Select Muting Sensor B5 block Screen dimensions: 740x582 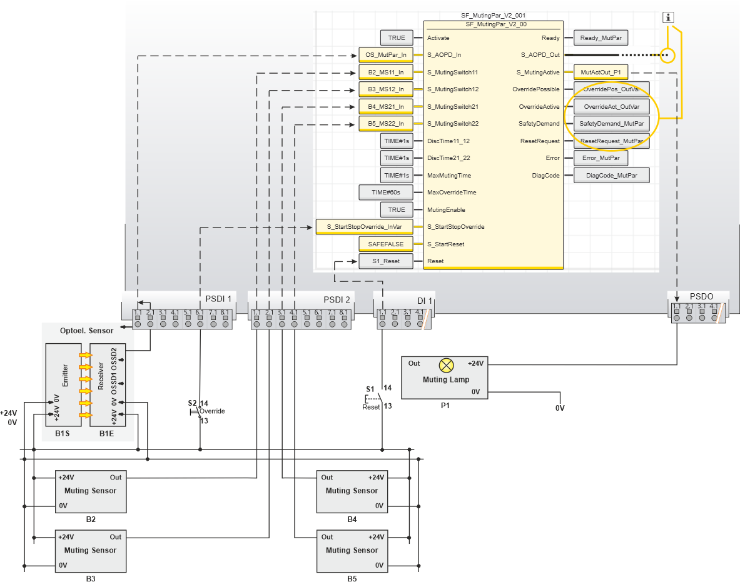pyautogui.click(x=352, y=550)
